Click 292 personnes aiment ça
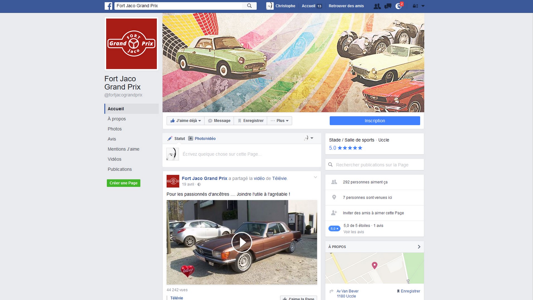The width and height of the screenshot is (533, 300). 365,182
